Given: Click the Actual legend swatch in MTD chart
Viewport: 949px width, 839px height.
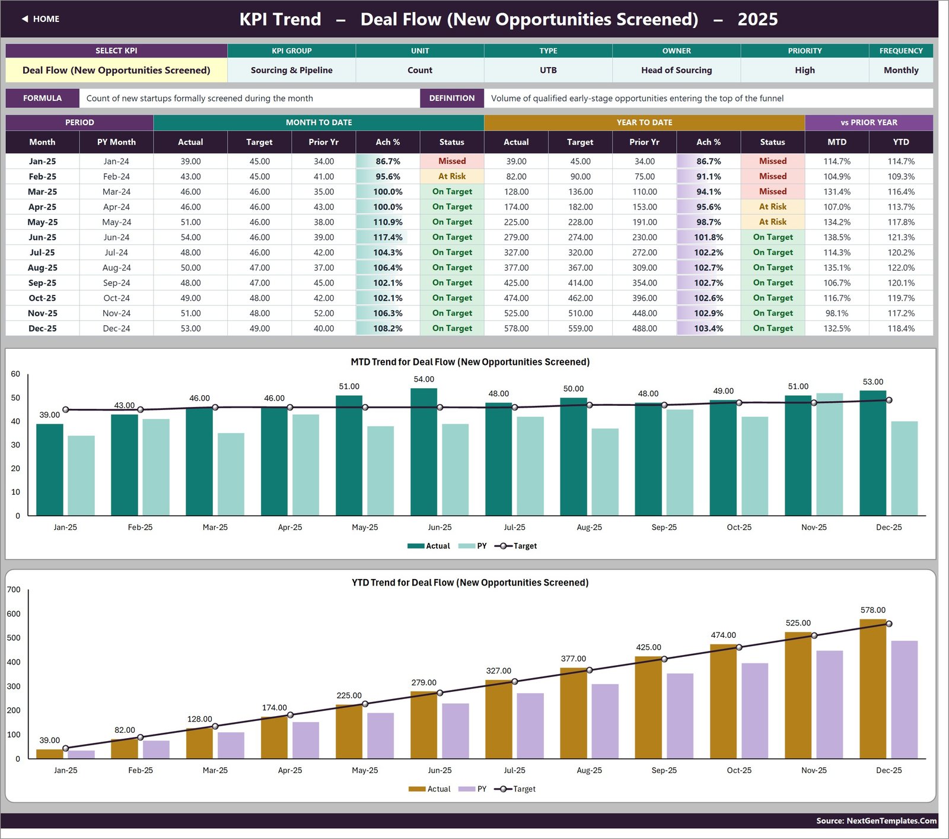Looking at the screenshot, I should 416,546.
